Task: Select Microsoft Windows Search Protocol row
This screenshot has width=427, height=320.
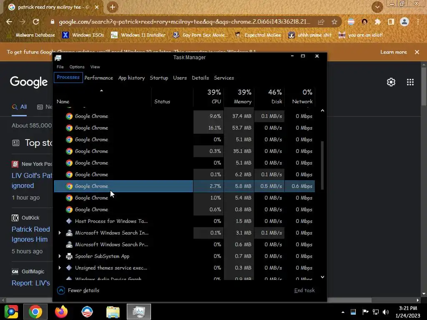Action: pyautogui.click(x=184, y=245)
